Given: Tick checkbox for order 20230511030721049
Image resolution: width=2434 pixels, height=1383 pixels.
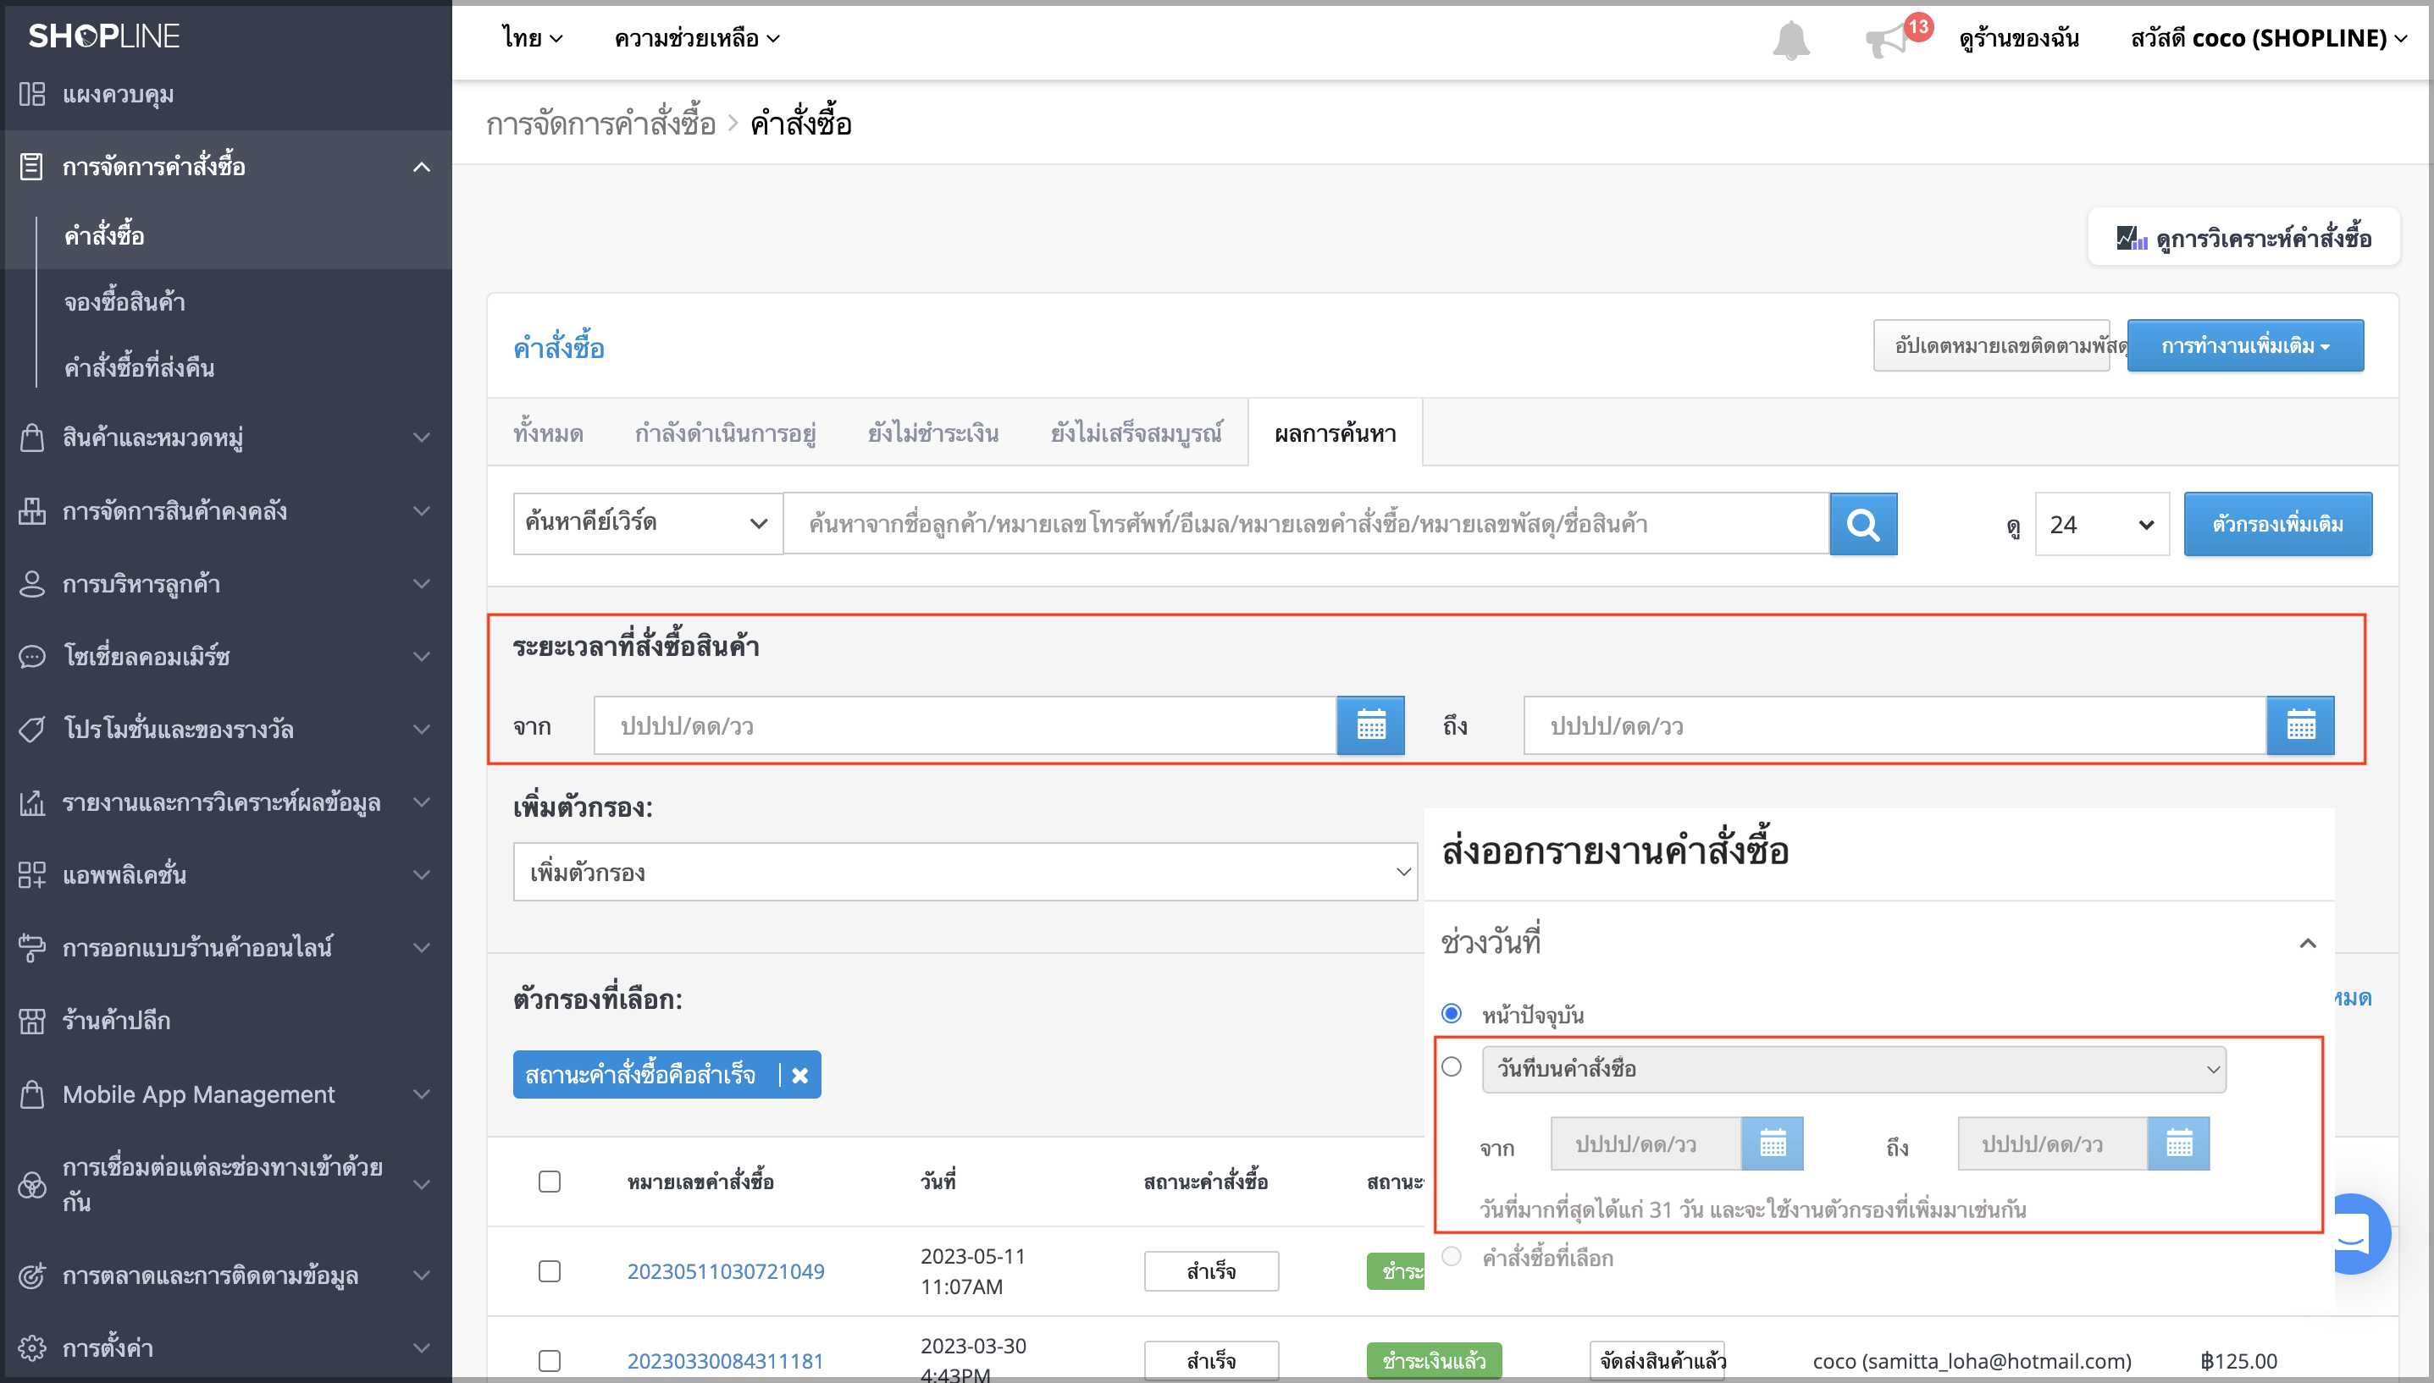Looking at the screenshot, I should (x=550, y=1271).
